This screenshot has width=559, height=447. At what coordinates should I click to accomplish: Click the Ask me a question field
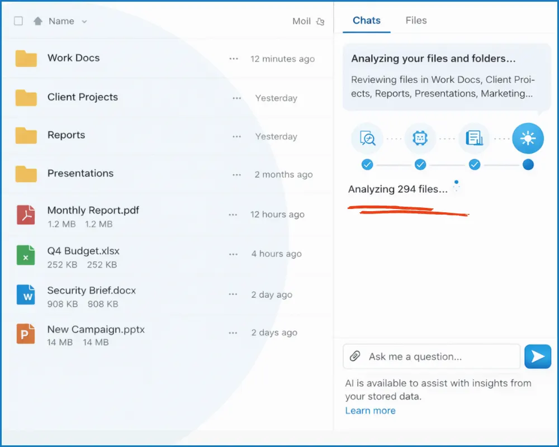click(436, 356)
